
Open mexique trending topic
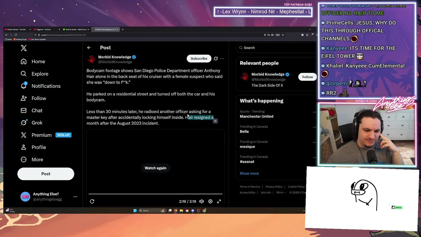coord(247,146)
